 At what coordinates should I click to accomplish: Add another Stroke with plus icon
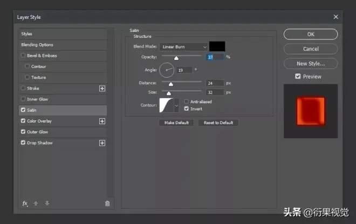(102, 89)
